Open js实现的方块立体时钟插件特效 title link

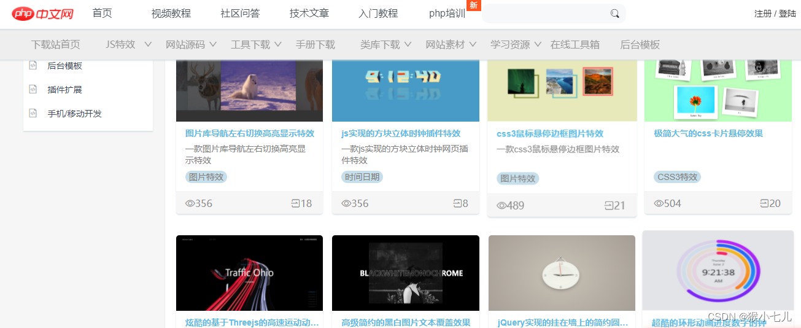point(401,133)
